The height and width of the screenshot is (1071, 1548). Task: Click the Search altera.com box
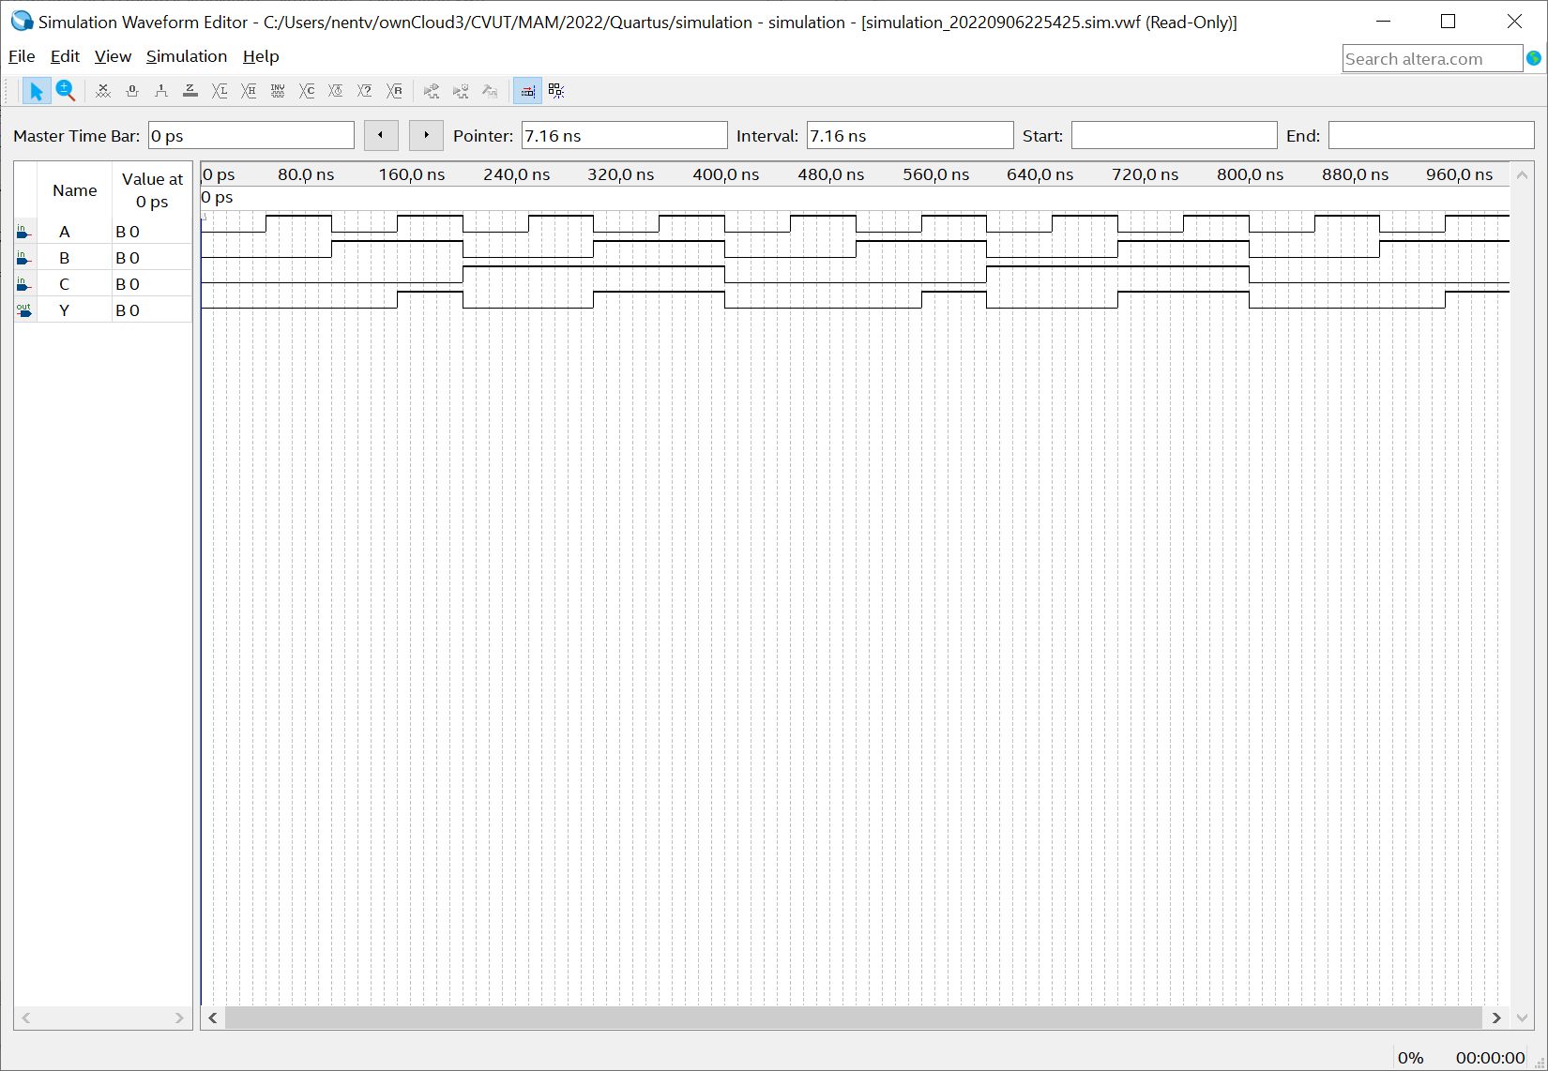(x=1431, y=59)
